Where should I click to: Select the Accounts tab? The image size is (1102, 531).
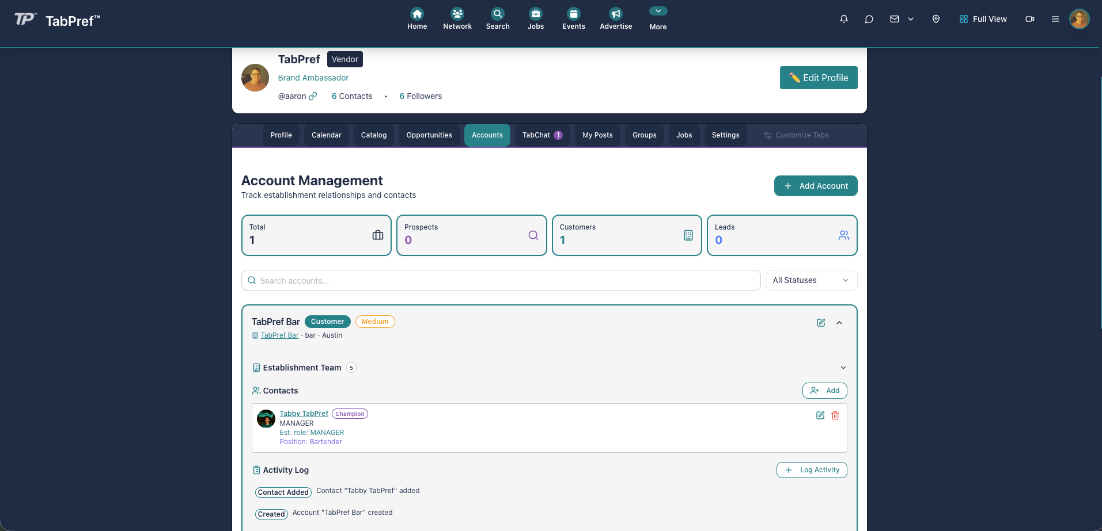(x=487, y=135)
